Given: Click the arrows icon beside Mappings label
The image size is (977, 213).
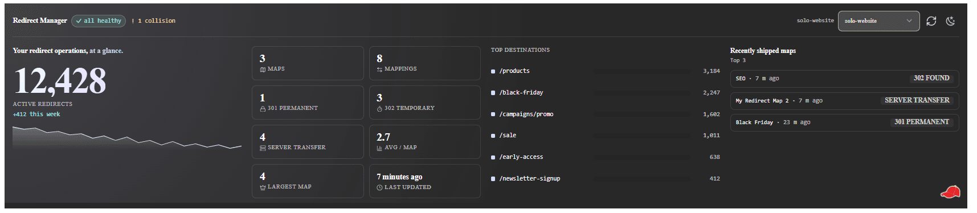Looking at the screenshot, I should (x=379, y=69).
